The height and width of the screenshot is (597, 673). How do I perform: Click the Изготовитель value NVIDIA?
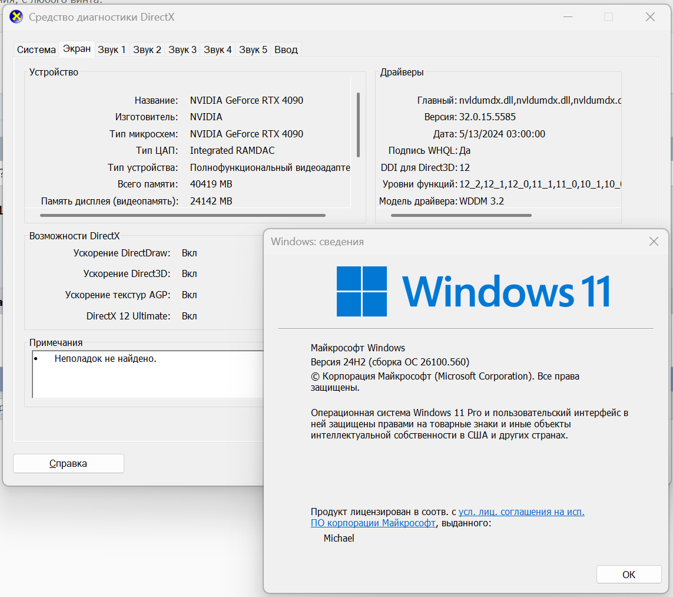click(206, 117)
